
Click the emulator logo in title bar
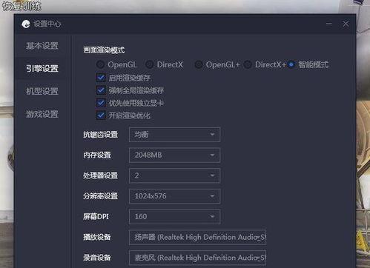(25, 24)
